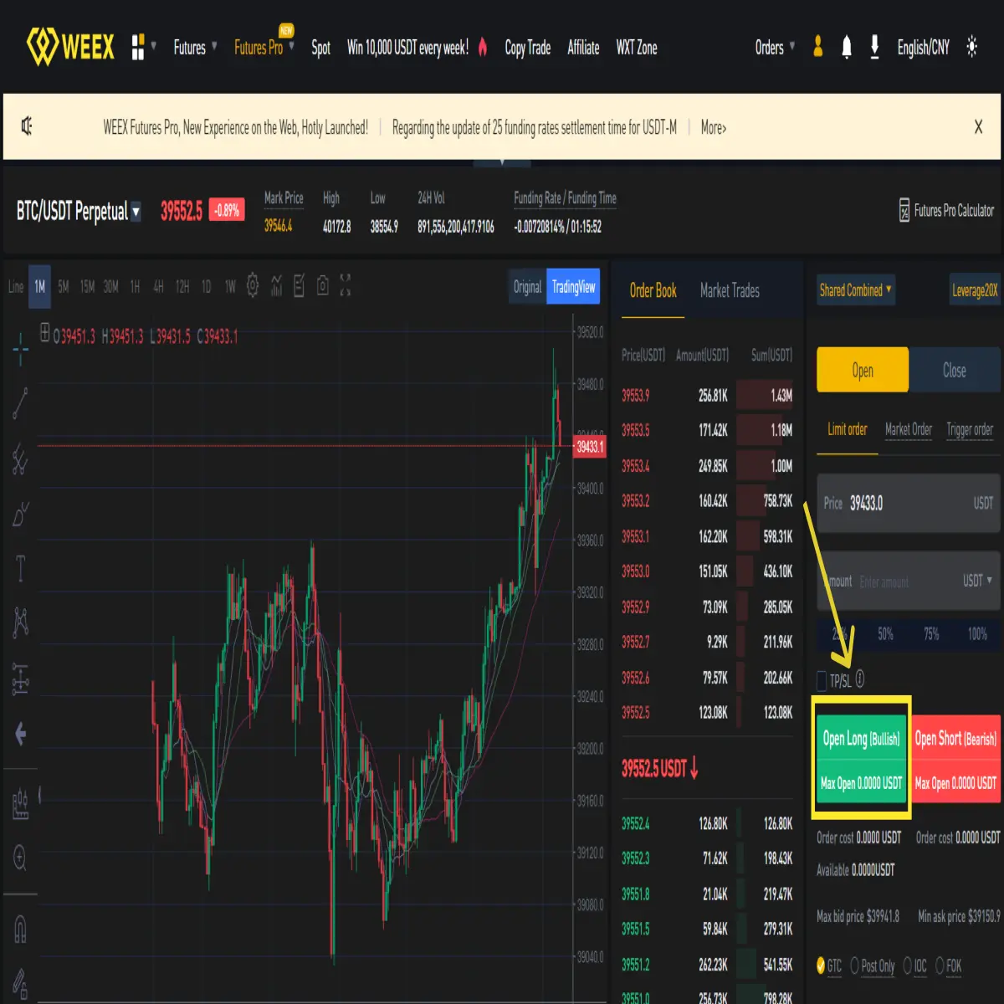
Task: Switch to the Market Trades tab
Action: pos(730,291)
